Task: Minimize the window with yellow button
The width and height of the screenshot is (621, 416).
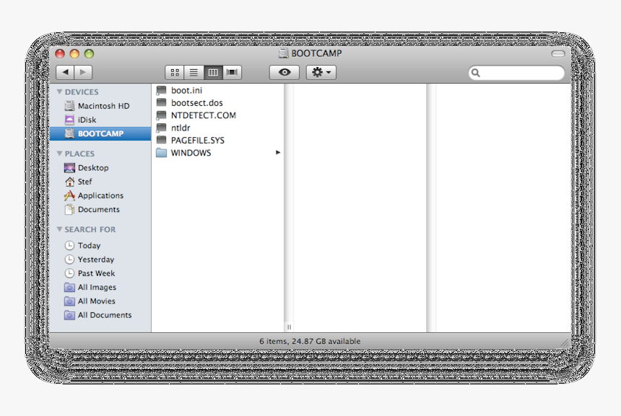Action: click(x=74, y=54)
